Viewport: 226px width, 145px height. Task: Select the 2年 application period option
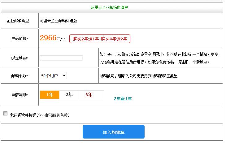pos(69,95)
